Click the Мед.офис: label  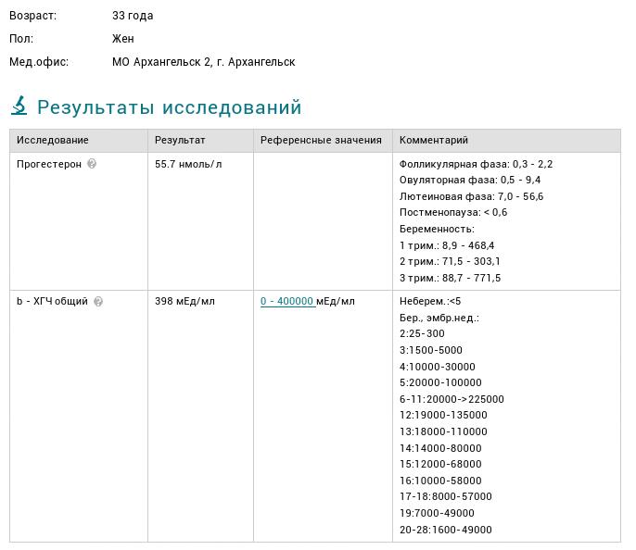pos(39,62)
